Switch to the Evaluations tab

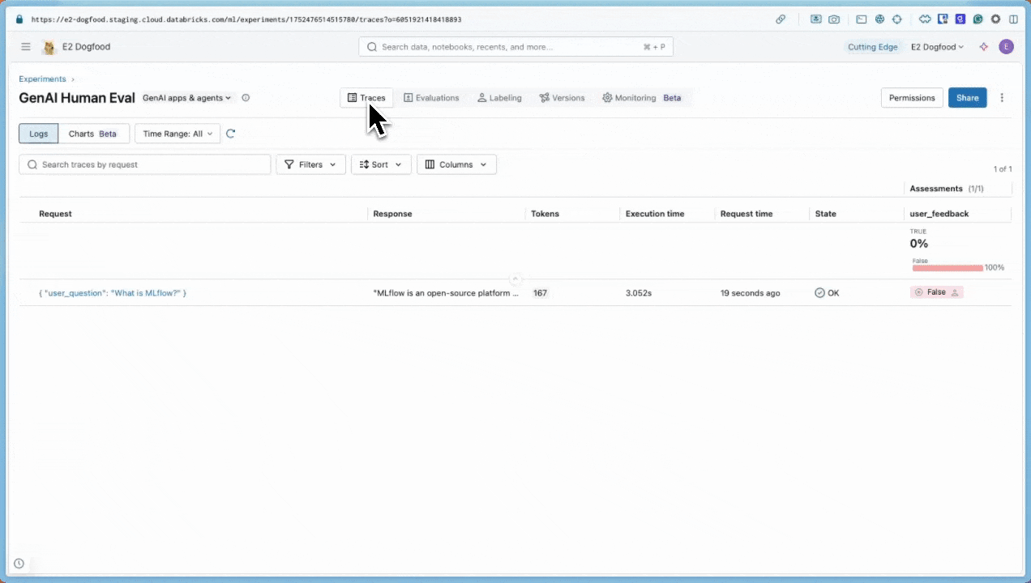pos(431,98)
